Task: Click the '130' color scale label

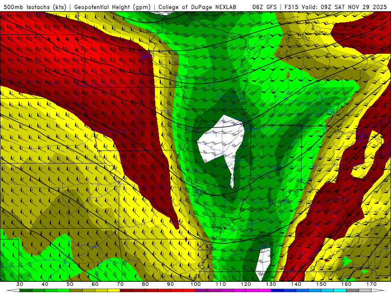Action: click(271, 284)
